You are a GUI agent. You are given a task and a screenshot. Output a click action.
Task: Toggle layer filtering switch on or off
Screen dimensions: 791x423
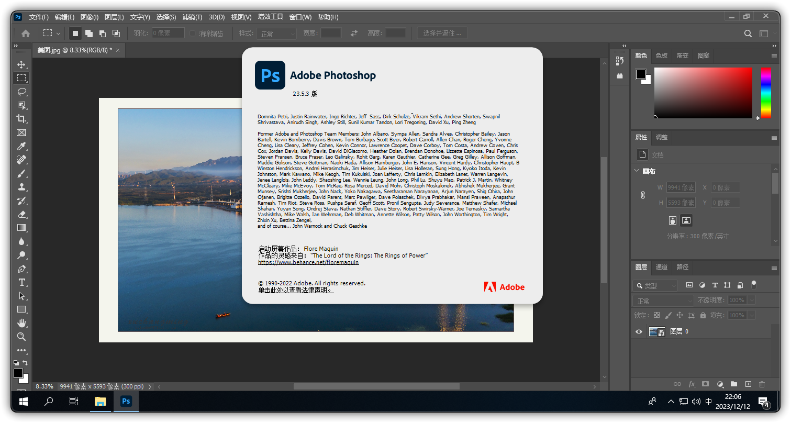(x=754, y=285)
